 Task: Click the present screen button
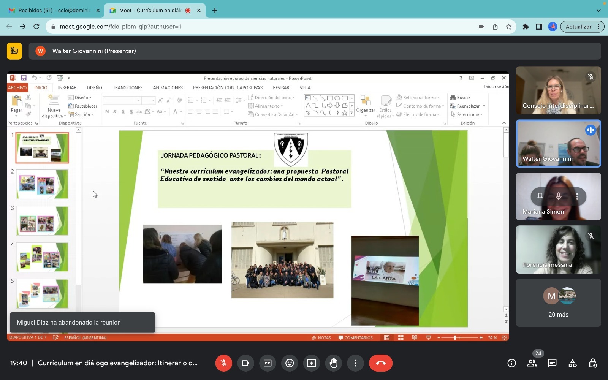pos(312,363)
